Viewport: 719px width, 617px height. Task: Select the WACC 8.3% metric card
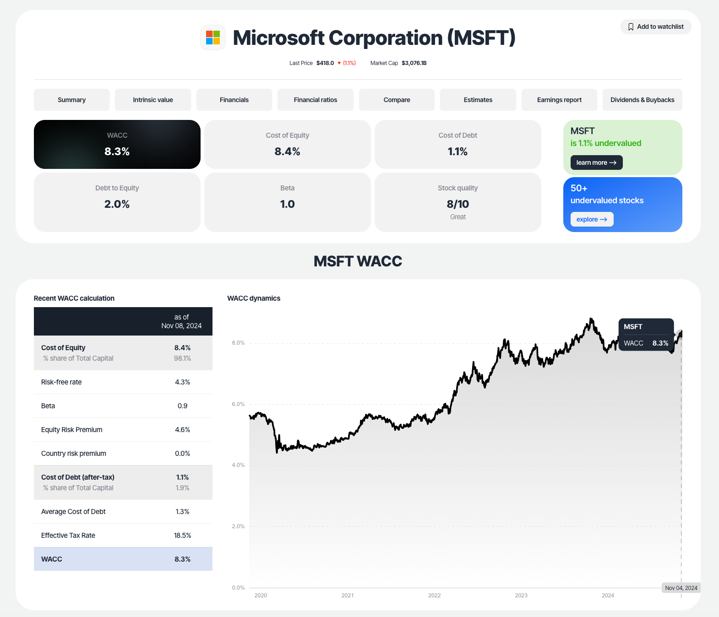117,144
